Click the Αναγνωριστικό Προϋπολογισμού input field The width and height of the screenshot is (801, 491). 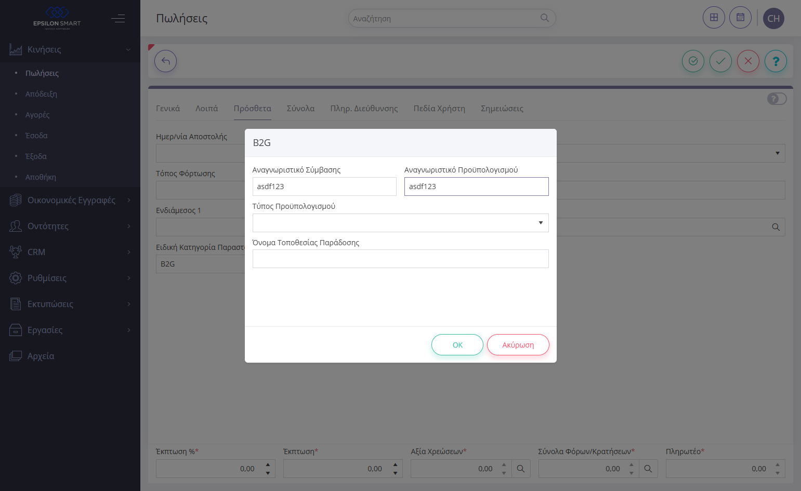point(476,187)
